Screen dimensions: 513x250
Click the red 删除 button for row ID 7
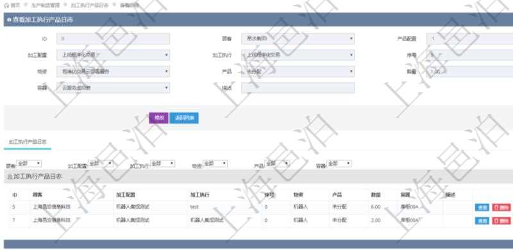[x=501, y=221]
